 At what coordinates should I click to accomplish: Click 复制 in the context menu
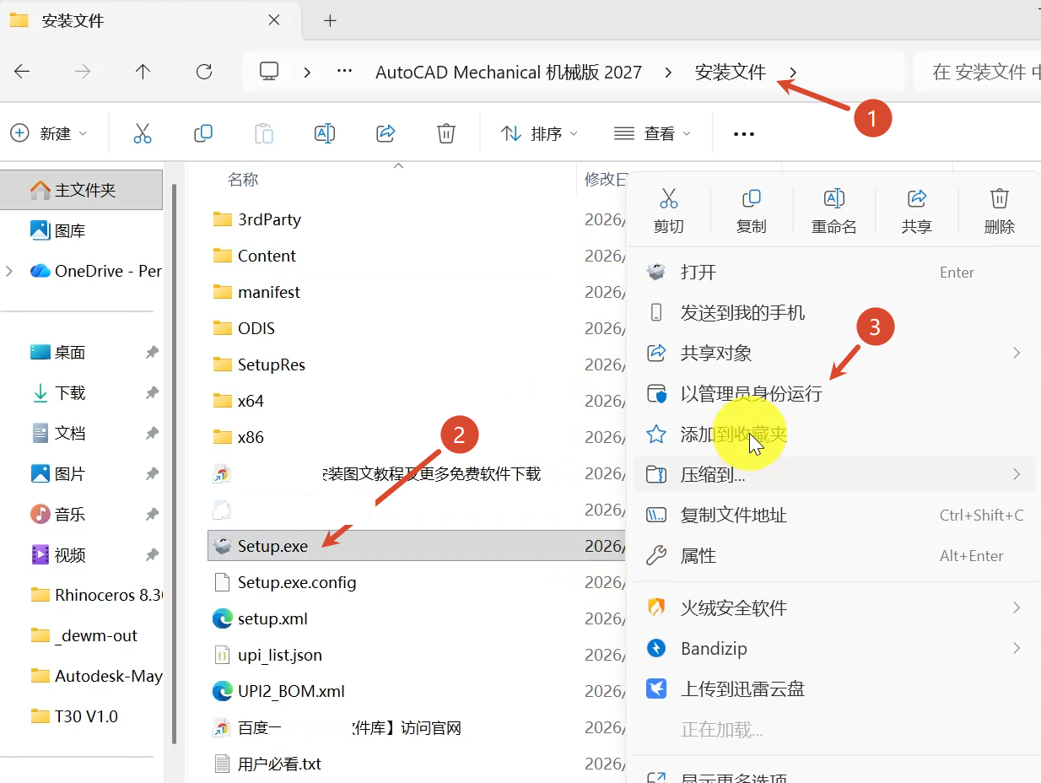(x=752, y=210)
